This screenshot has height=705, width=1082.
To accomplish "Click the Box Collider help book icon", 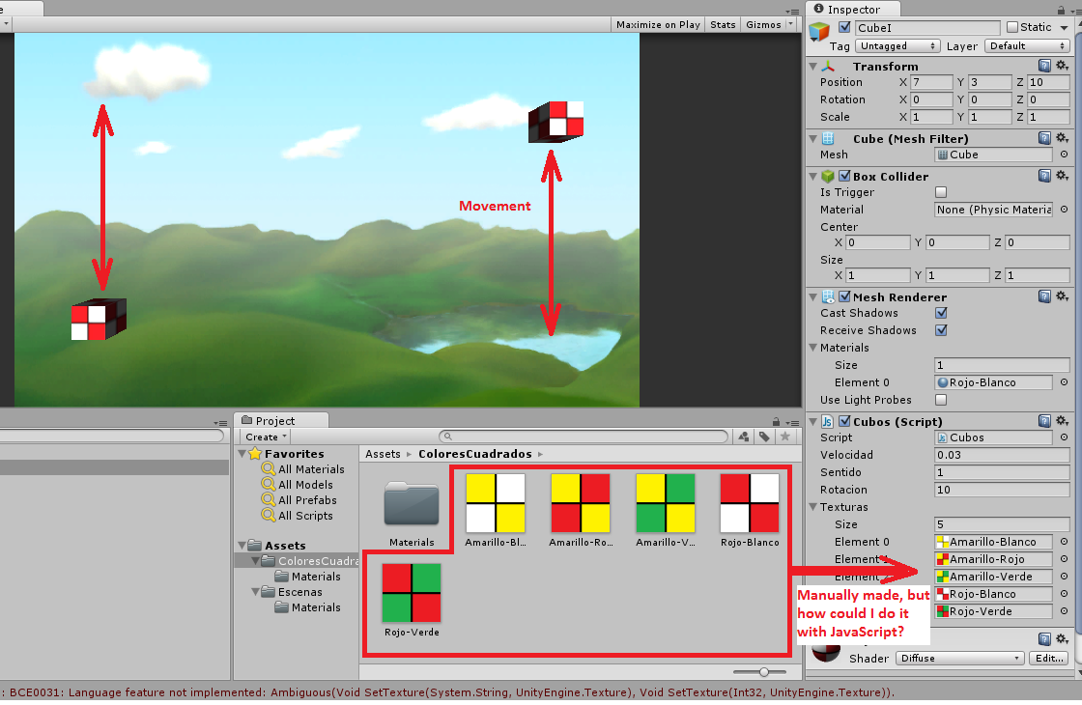I will tap(1044, 176).
